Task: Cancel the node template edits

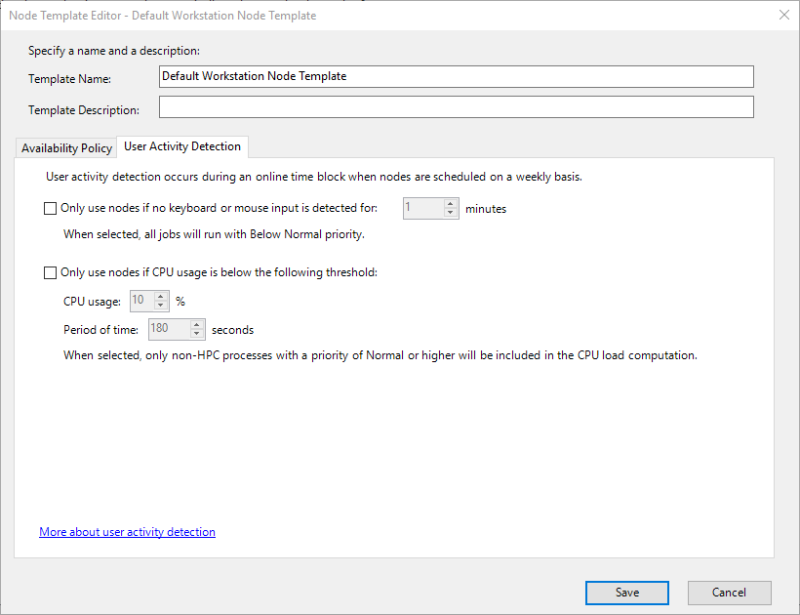Action: [x=729, y=593]
